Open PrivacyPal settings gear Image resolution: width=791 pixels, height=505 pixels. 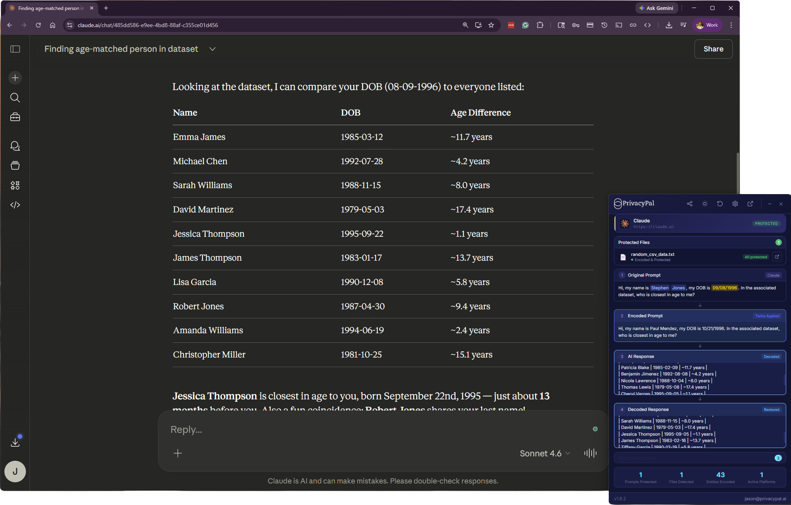735,204
